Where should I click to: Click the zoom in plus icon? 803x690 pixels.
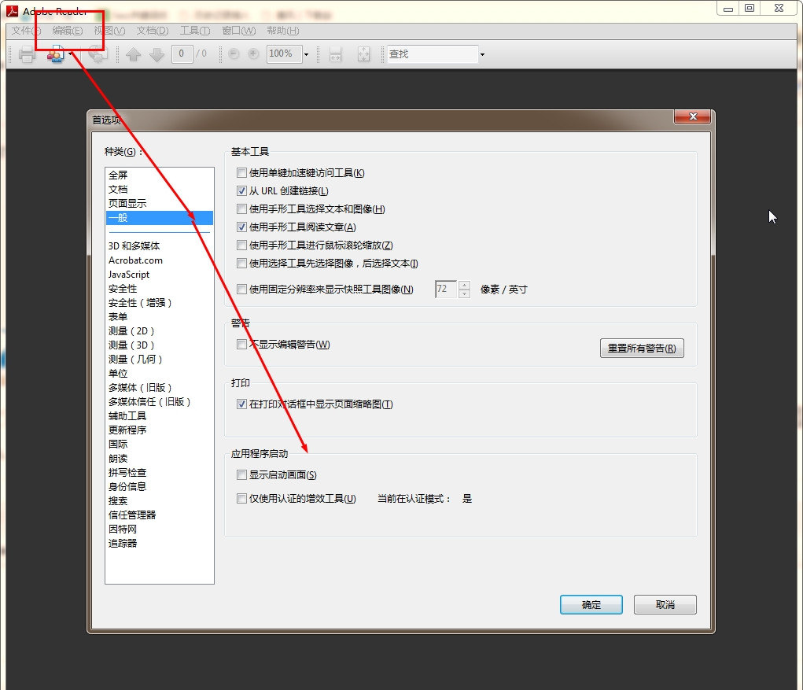(253, 54)
